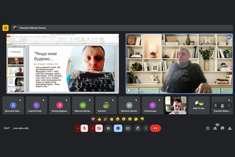Select Дмитрий Ива... participant tile
Image resolution: width=235 pixels, height=157 pixels.
tap(13, 105)
